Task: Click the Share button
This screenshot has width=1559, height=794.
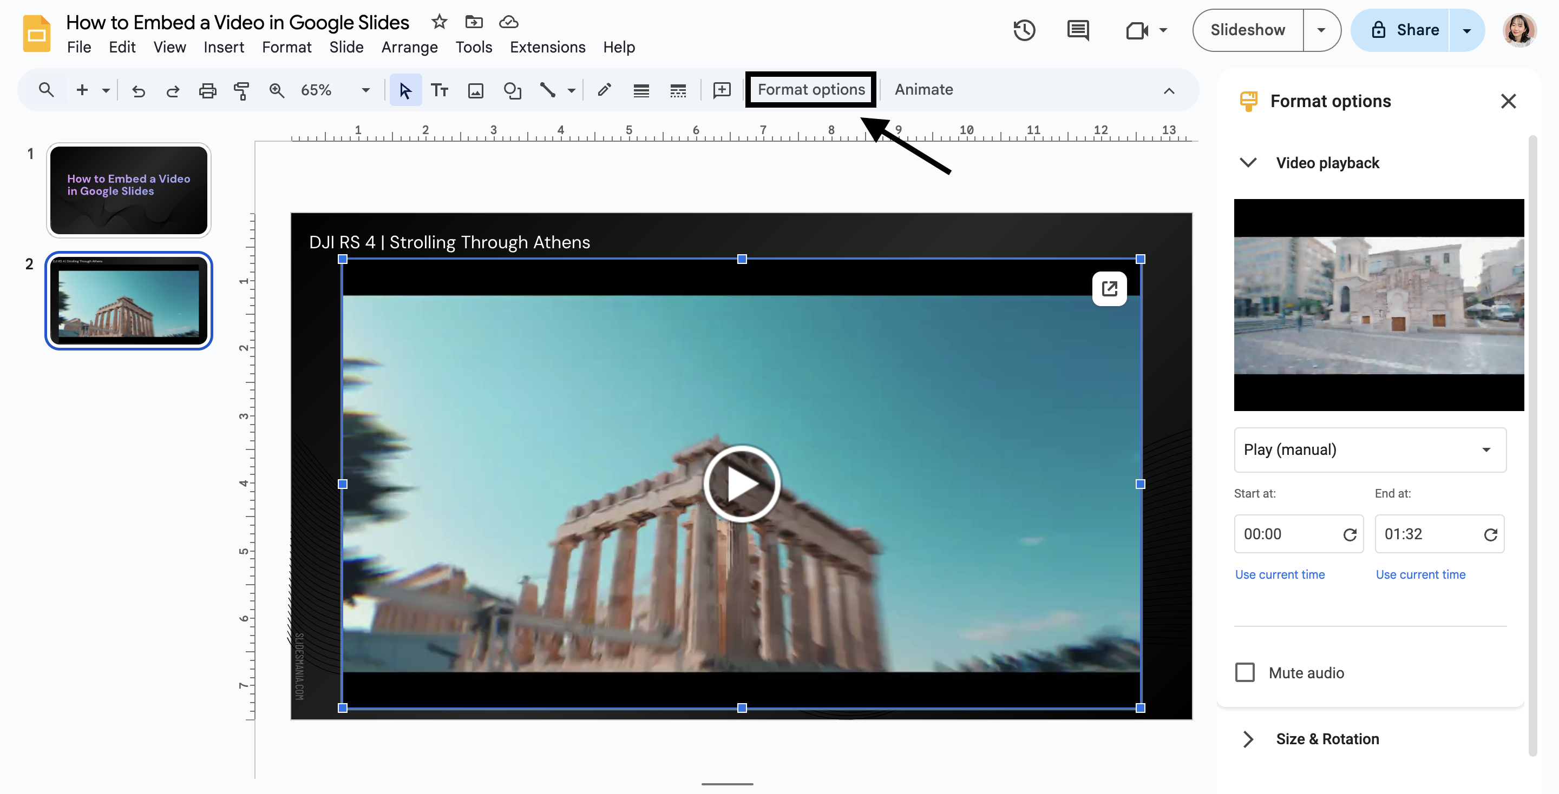Action: [1401, 30]
